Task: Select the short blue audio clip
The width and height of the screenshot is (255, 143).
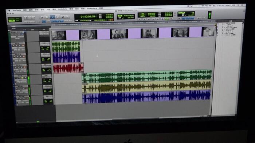Action: [x=66, y=57]
